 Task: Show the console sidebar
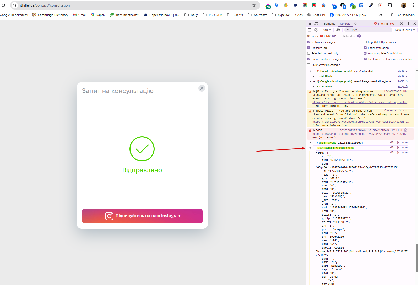point(310,30)
